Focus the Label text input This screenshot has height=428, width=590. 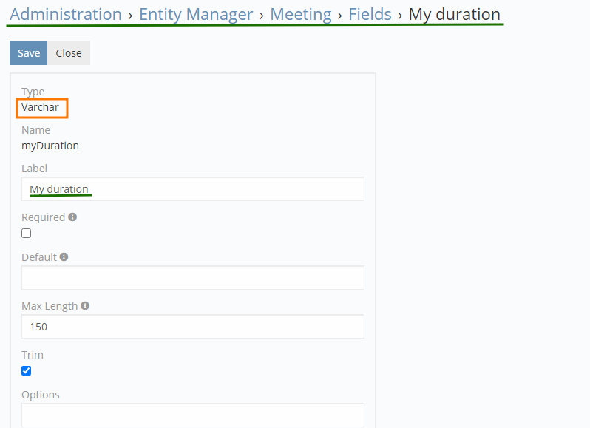tap(192, 189)
